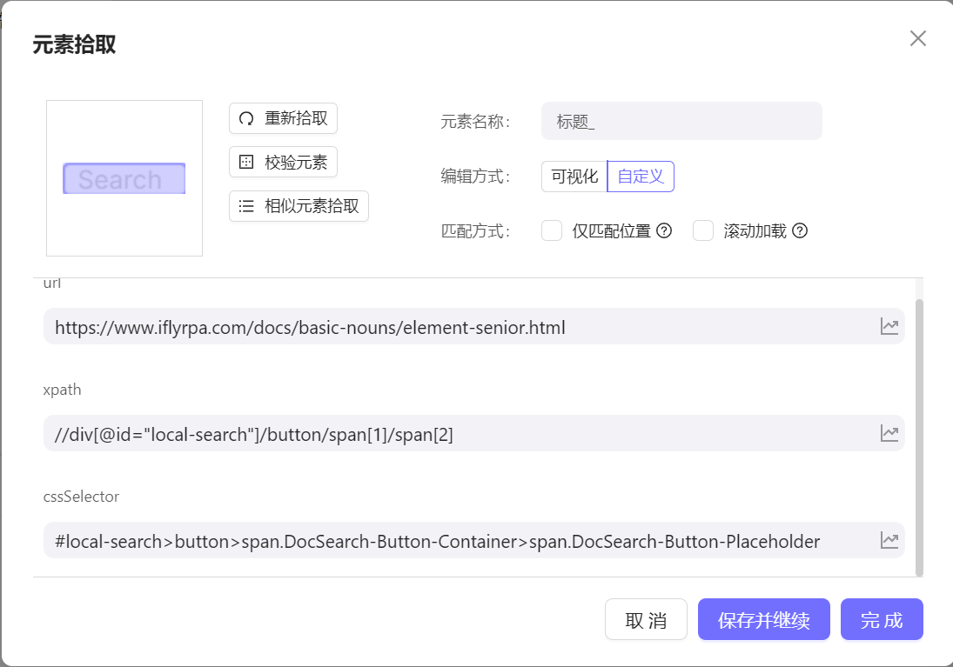953x667 pixels.
Task: Cancel with the 取消 button
Action: (x=646, y=620)
